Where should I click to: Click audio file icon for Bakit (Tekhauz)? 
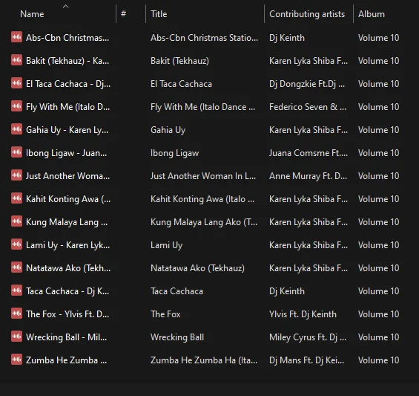pyautogui.click(x=16, y=60)
